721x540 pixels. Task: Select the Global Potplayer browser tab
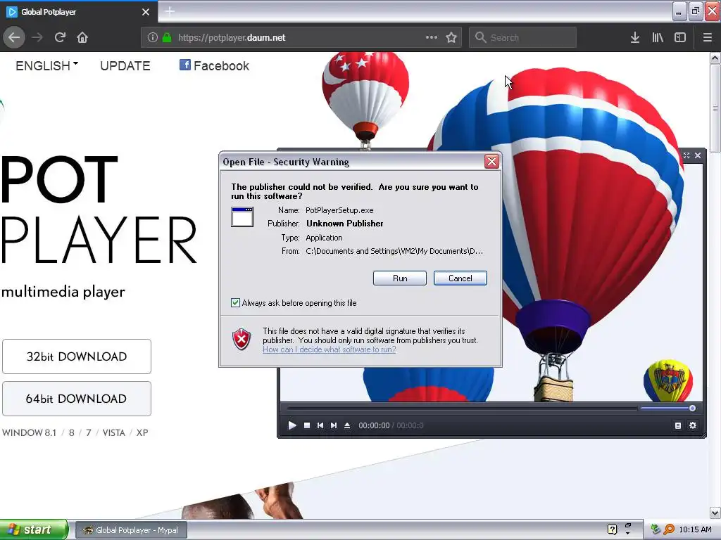click(x=78, y=12)
